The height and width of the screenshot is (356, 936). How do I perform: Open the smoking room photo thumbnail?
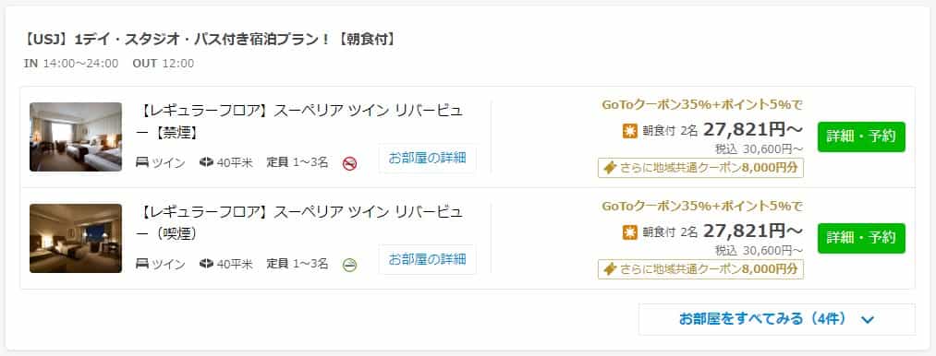(x=76, y=239)
